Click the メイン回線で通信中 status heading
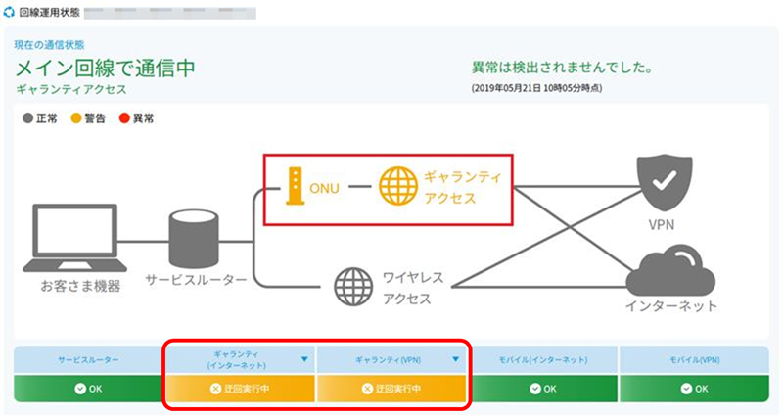 pyautogui.click(x=105, y=68)
